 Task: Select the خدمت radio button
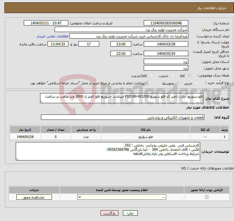pyautogui.click(x=173, y=75)
